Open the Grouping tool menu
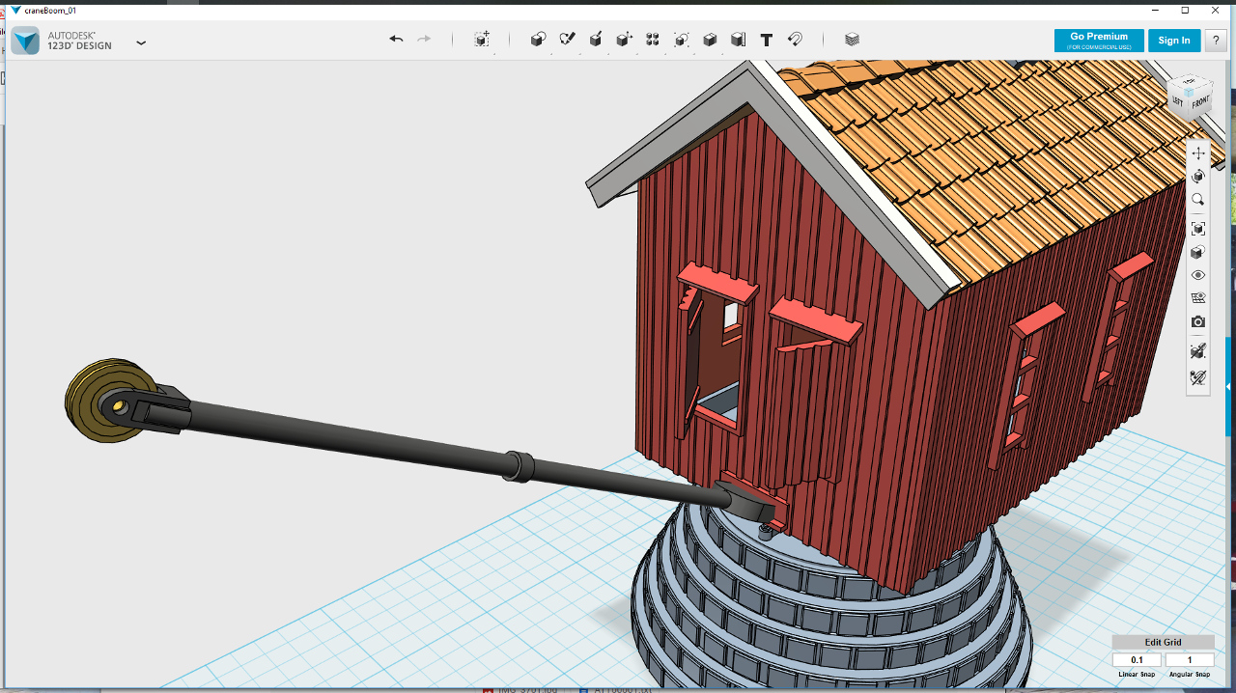The image size is (1236, 693). point(681,40)
